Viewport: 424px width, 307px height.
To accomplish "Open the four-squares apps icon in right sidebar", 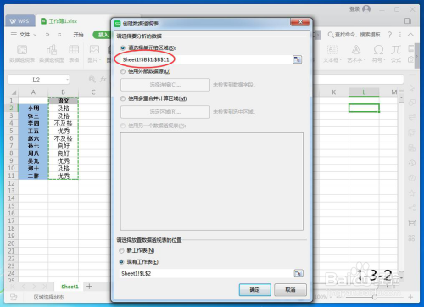I will 412,238.
